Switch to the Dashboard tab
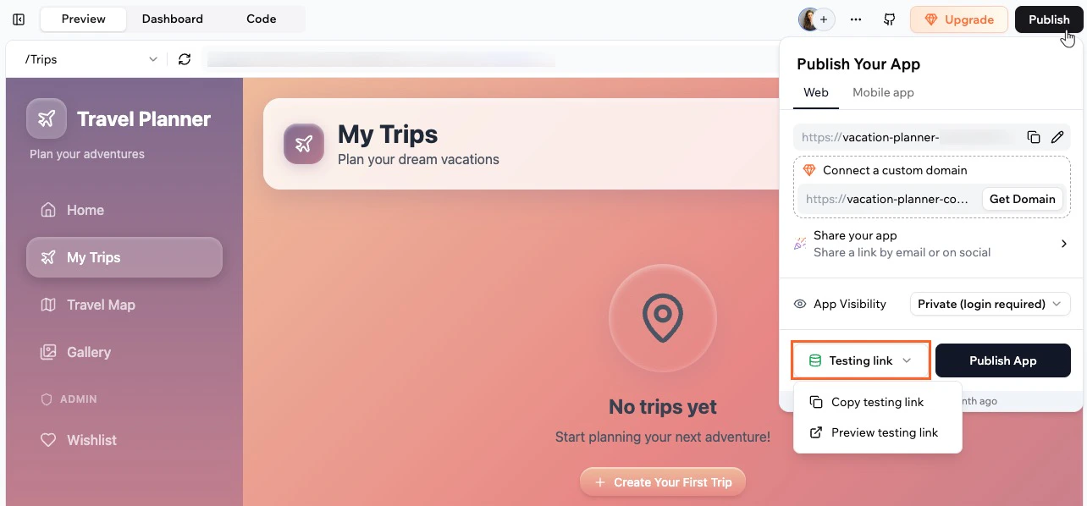Image resolution: width=1087 pixels, height=506 pixels. pyautogui.click(x=173, y=19)
